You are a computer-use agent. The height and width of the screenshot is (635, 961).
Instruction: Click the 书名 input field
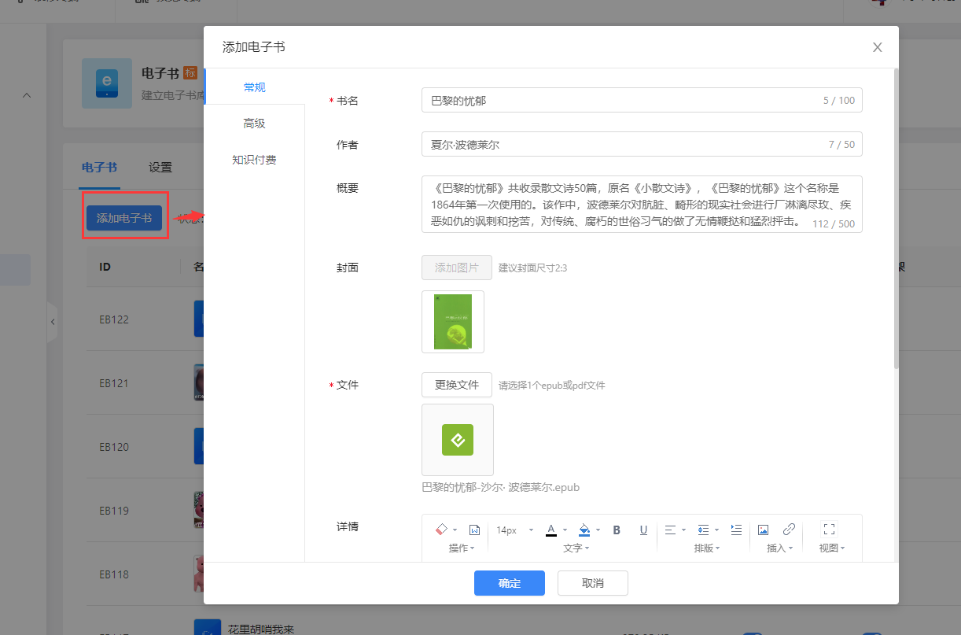pyautogui.click(x=642, y=100)
